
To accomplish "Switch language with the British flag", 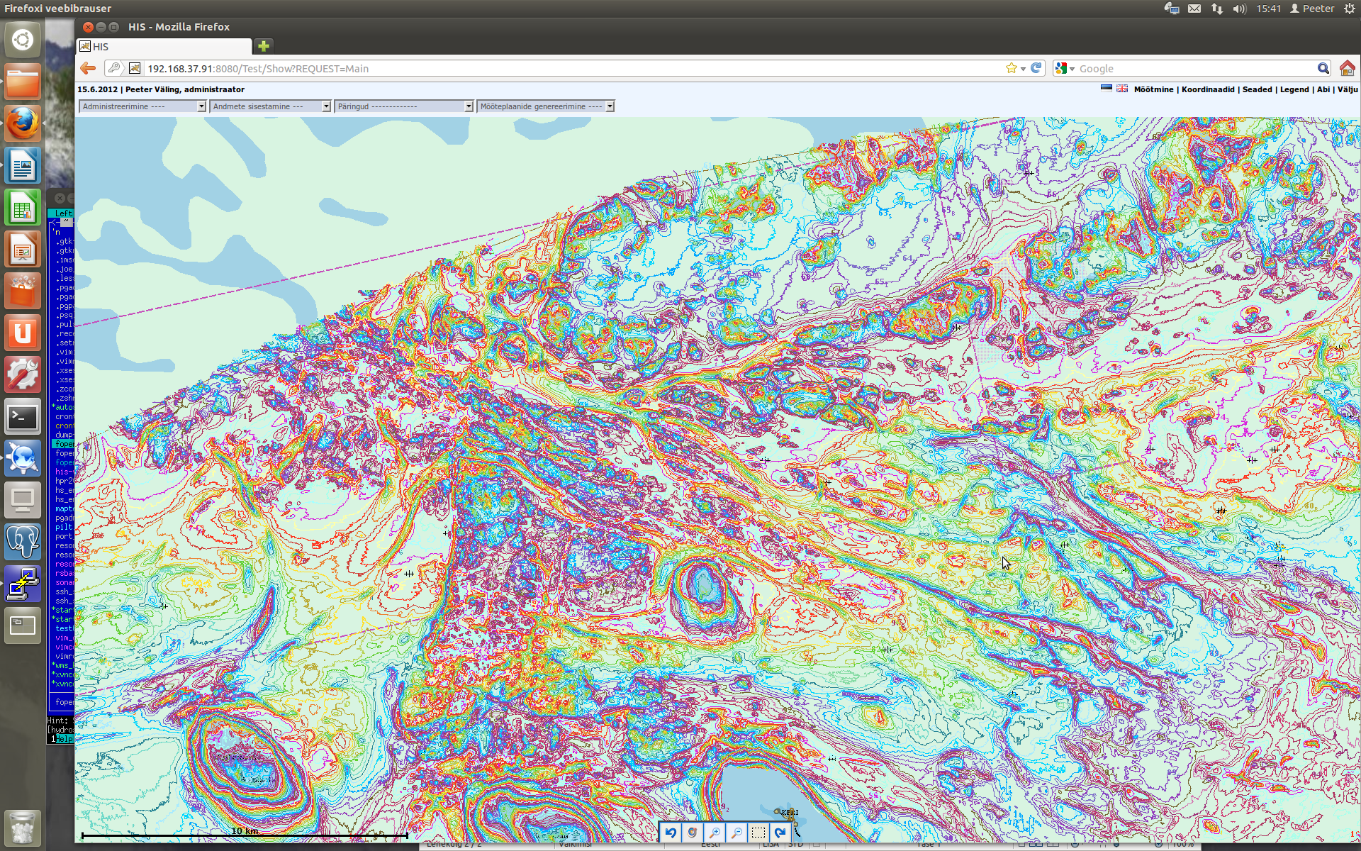I will click(x=1122, y=89).
